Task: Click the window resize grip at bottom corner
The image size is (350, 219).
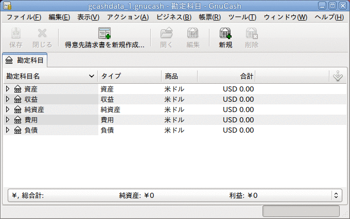Action: (x=345, y=214)
